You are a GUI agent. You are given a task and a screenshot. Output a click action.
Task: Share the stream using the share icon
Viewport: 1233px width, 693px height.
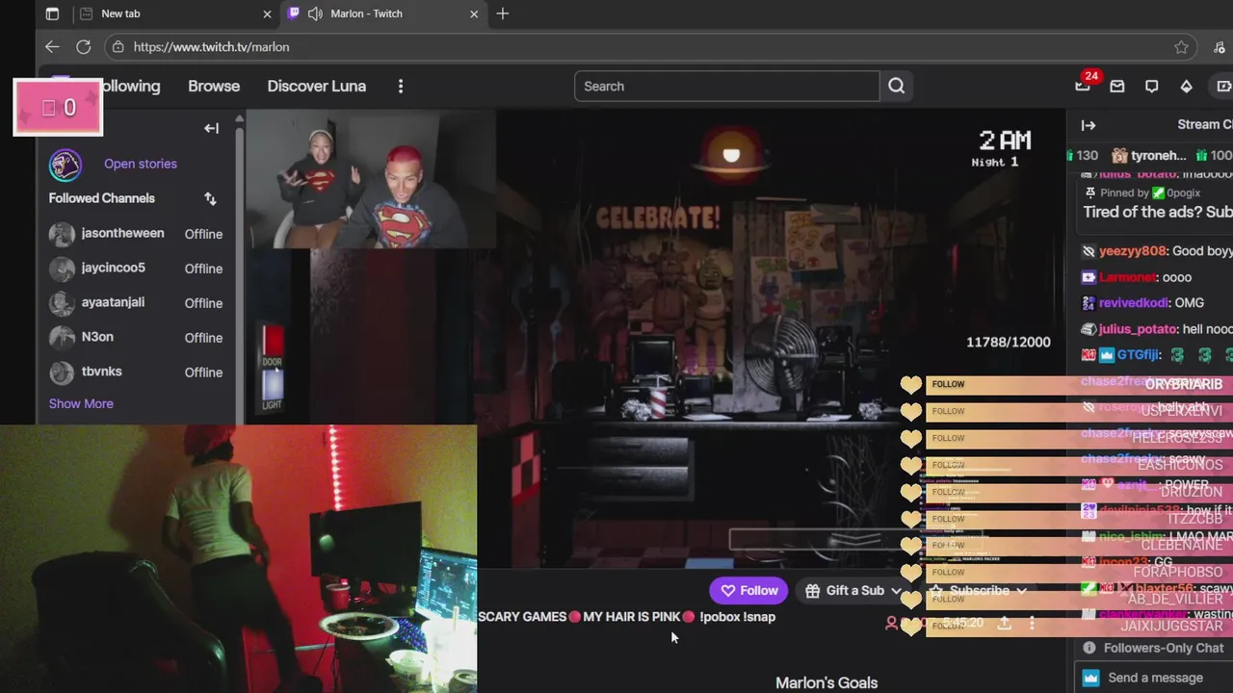tap(1004, 623)
